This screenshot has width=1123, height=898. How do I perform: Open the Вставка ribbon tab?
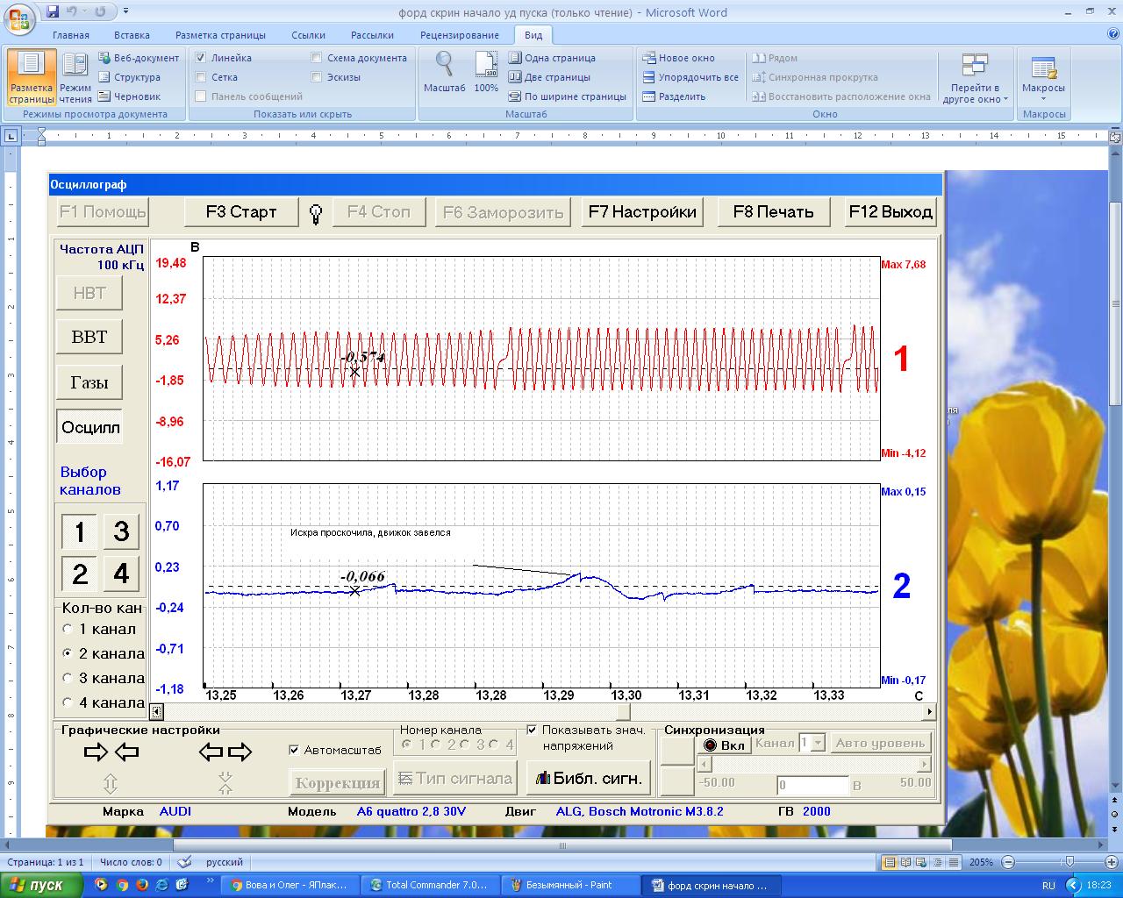[x=132, y=35]
